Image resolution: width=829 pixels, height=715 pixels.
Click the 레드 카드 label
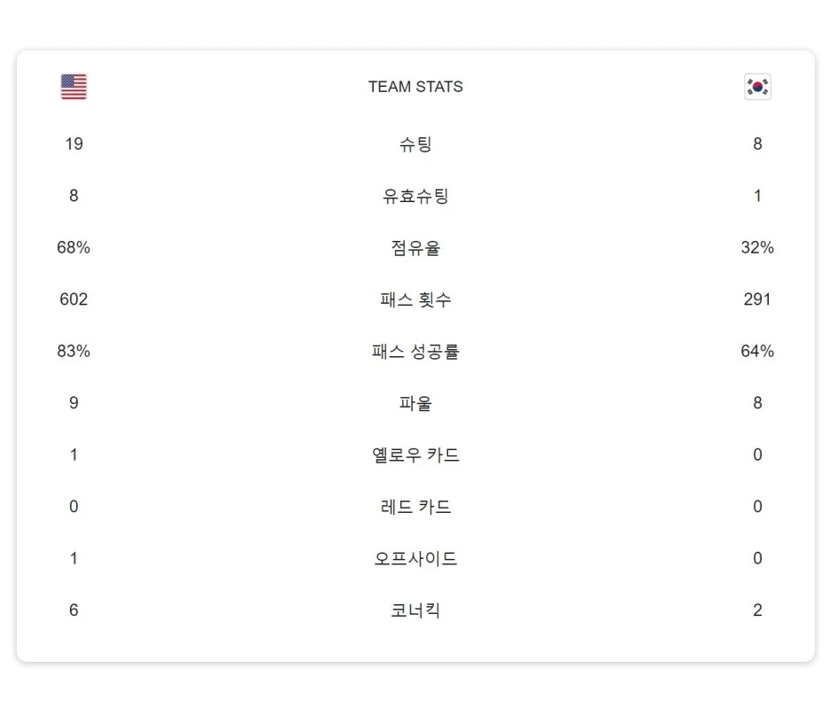click(415, 507)
